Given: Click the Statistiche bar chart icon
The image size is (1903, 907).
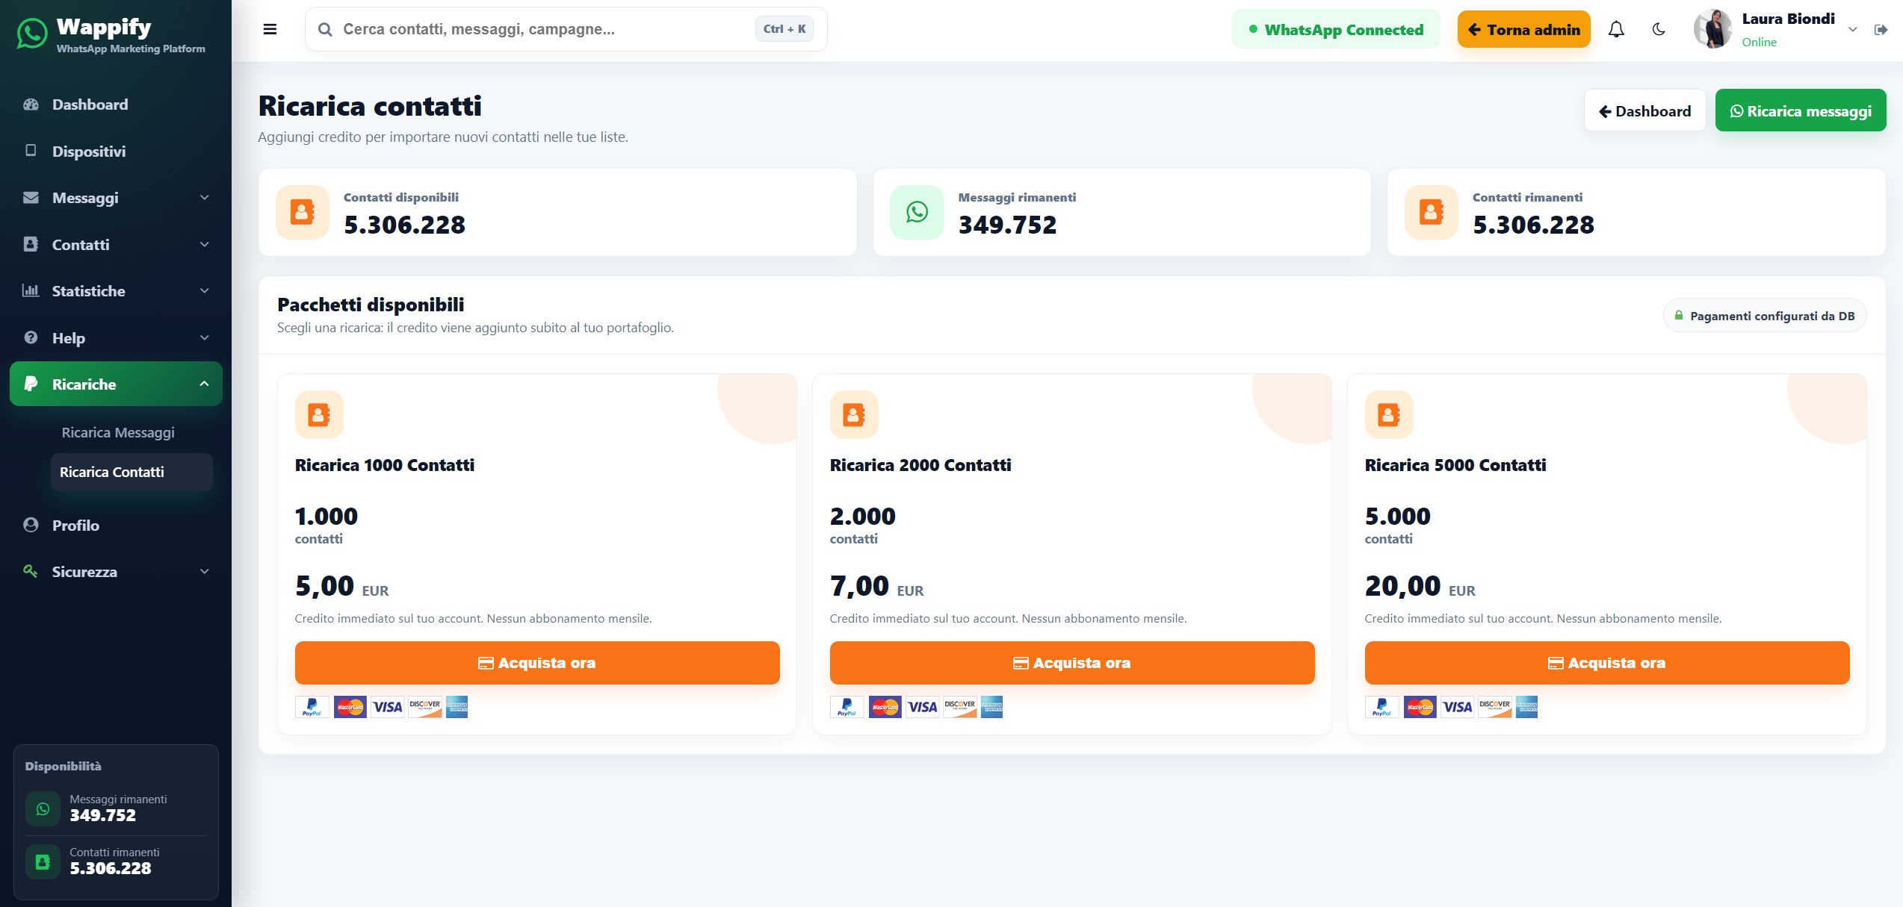Looking at the screenshot, I should (31, 290).
